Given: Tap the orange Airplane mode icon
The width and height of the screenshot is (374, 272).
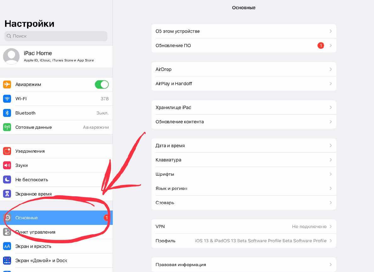Looking at the screenshot, I should click(7, 84).
